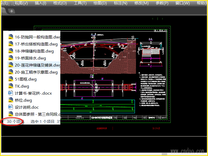Screen dimensions: 208x156
Task: Click DWG icon beside 19-桥面排水.dwg
Action: 11,58
